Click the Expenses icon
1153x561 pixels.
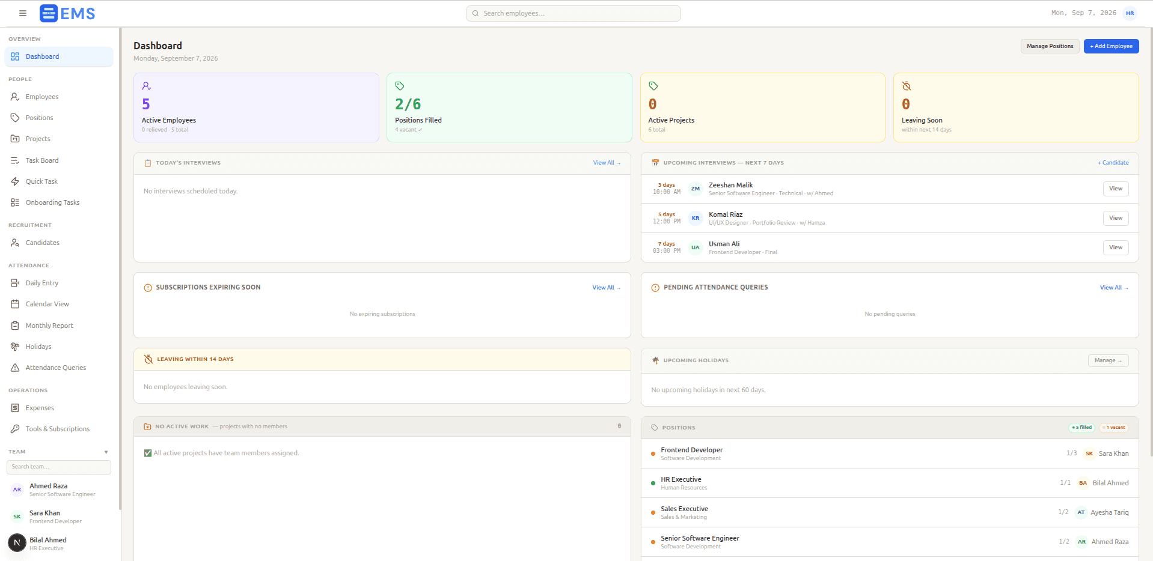click(15, 408)
